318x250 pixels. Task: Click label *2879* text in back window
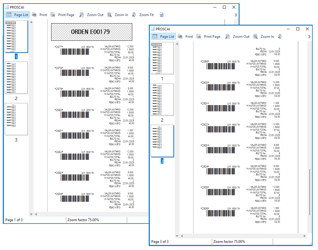pos(59,89)
